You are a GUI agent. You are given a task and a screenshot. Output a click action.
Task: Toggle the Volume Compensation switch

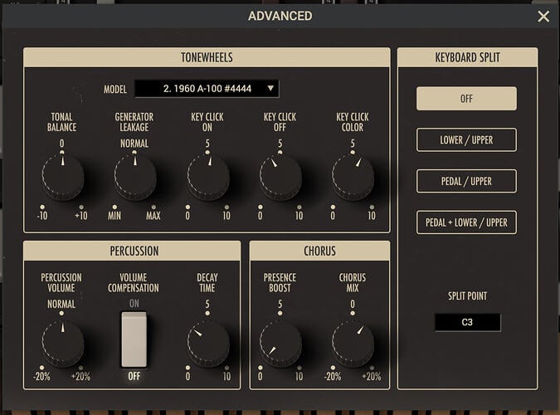(x=134, y=339)
